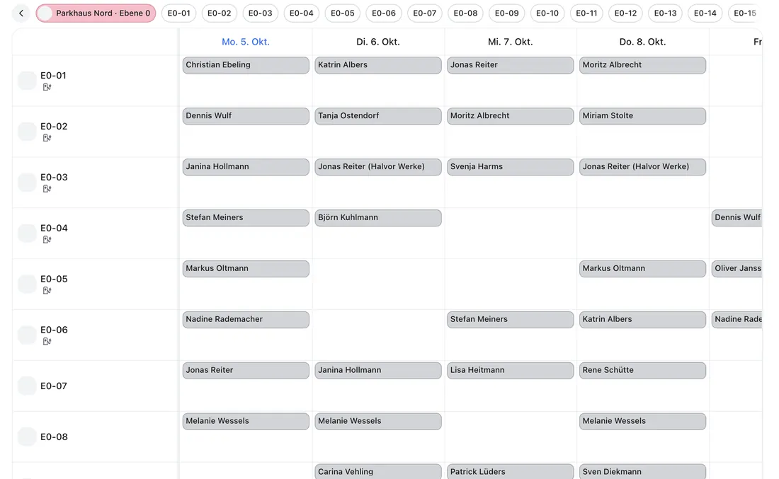Select the E0-07 chip in the top bar
The image size is (779, 479).
point(425,13)
